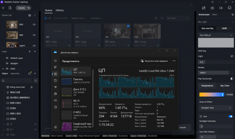
Task: Click the camera screenshot icon in top toolbar
Action: (212, 8)
